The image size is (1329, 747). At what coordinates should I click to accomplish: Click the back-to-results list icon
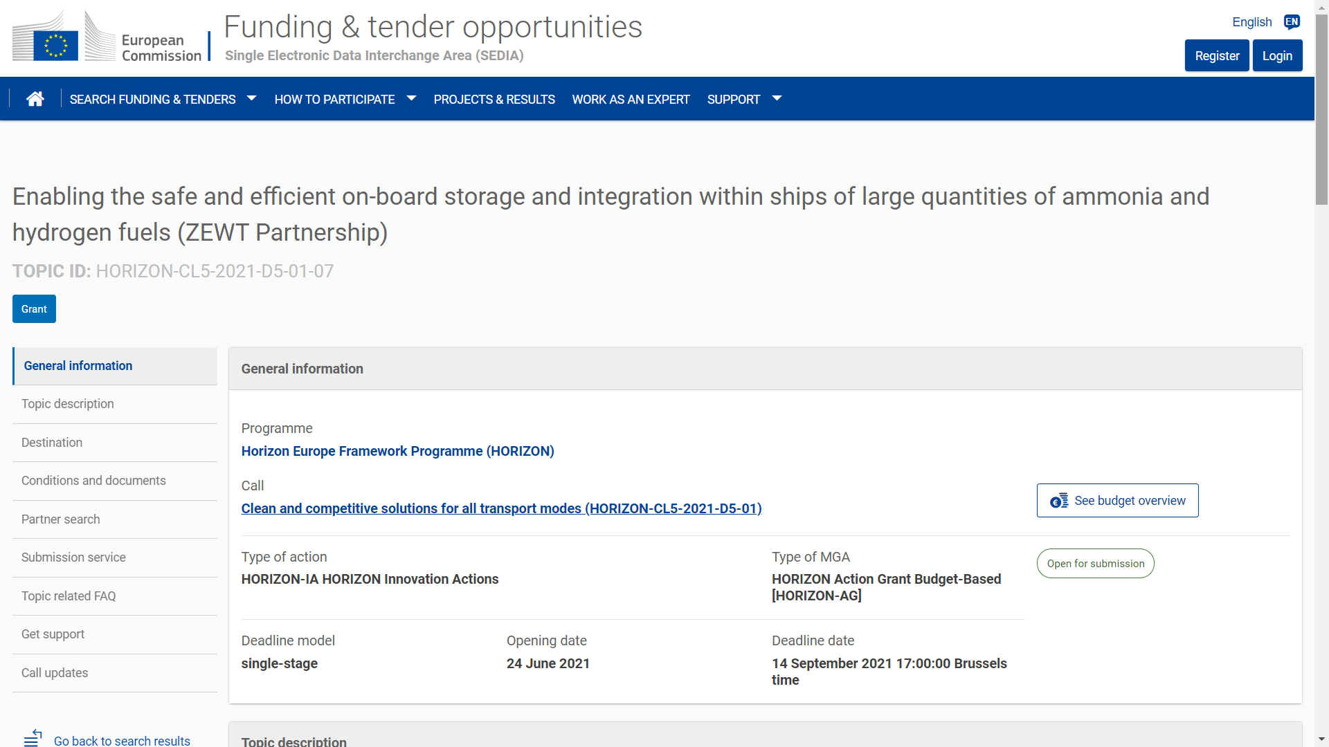click(33, 738)
